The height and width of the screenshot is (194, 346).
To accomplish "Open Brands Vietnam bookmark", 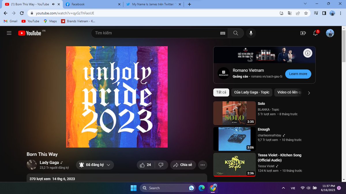I will [78, 21].
